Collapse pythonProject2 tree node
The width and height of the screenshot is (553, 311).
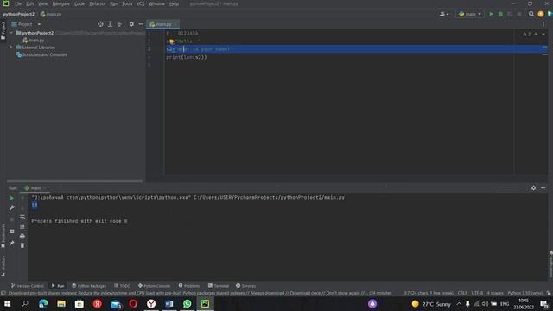(11, 33)
